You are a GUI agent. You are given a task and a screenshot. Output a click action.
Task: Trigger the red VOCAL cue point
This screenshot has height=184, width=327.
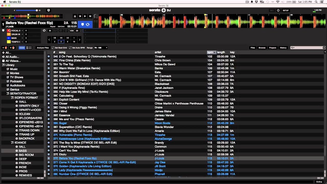coord(9,30)
